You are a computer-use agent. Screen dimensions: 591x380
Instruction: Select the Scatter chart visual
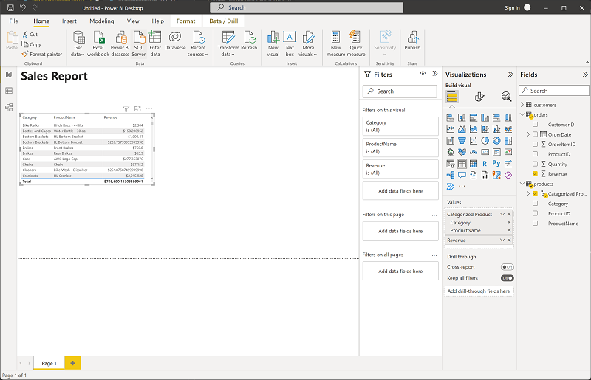[x=474, y=141]
